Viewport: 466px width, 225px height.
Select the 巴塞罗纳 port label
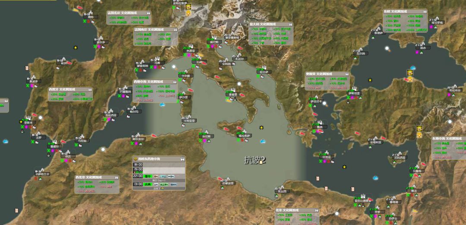coord(125,92)
